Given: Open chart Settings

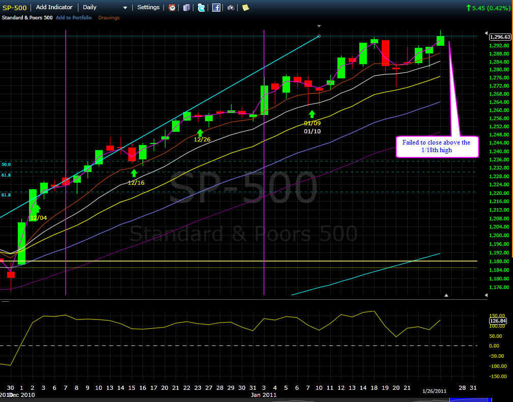Looking at the screenshot, I should (x=148, y=7).
